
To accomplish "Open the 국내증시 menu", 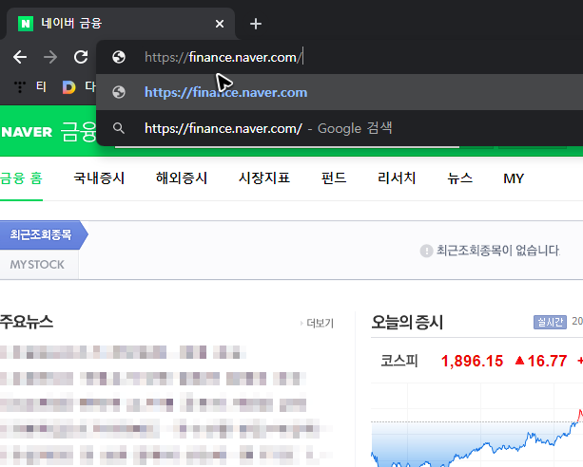I will [x=99, y=178].
